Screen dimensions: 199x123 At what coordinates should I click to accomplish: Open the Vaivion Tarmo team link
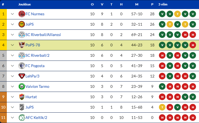(37, 86)
